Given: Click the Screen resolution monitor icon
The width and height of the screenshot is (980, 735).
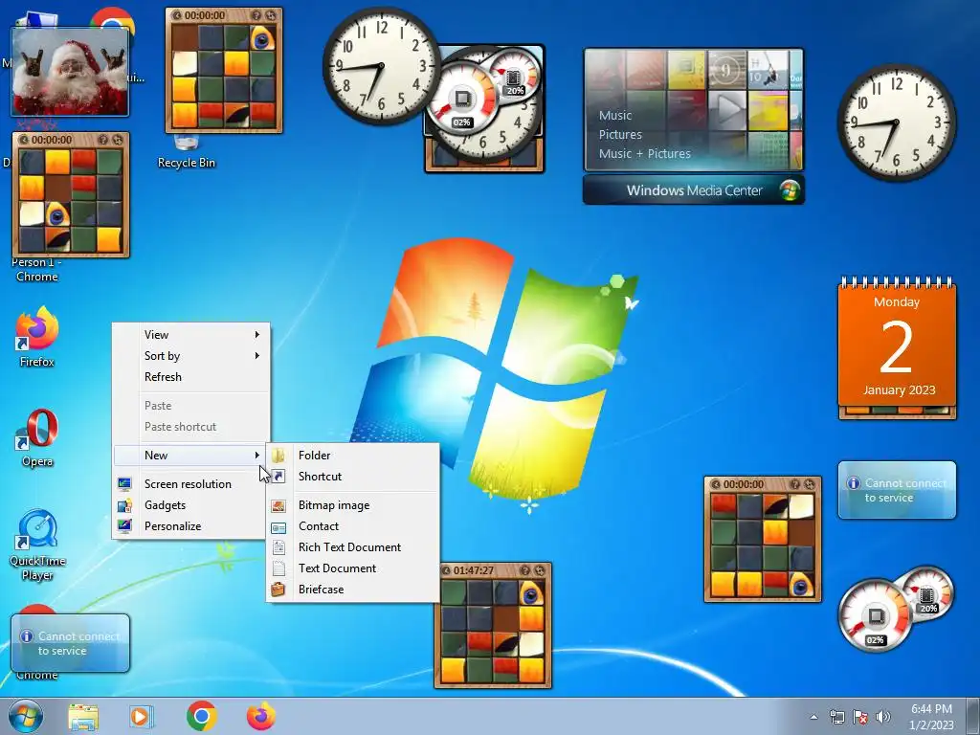Looking at the screenshot, I should (124, 483).
